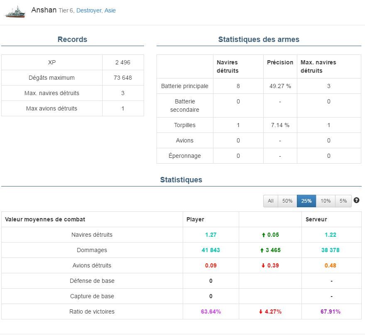Click the red down arrow by 4.27%
Screen dimensions: 365x336
click(x=261, y=312)
